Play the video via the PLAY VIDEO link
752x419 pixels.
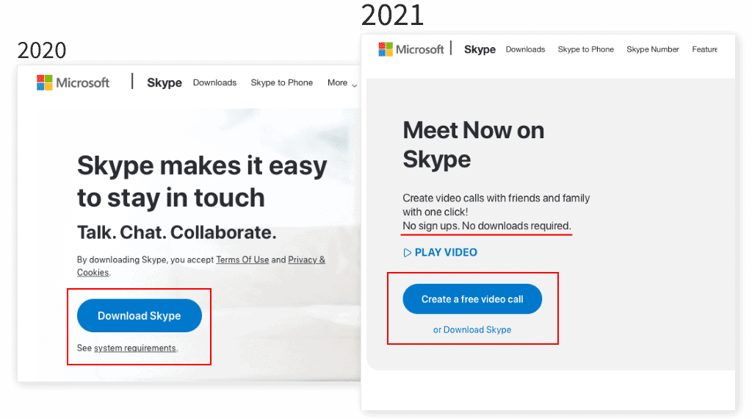[441, 252]
